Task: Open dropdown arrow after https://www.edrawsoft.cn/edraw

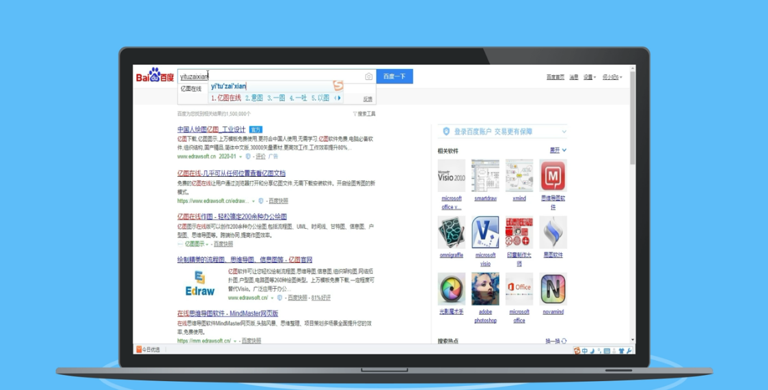Action: [x=253, y=201]
